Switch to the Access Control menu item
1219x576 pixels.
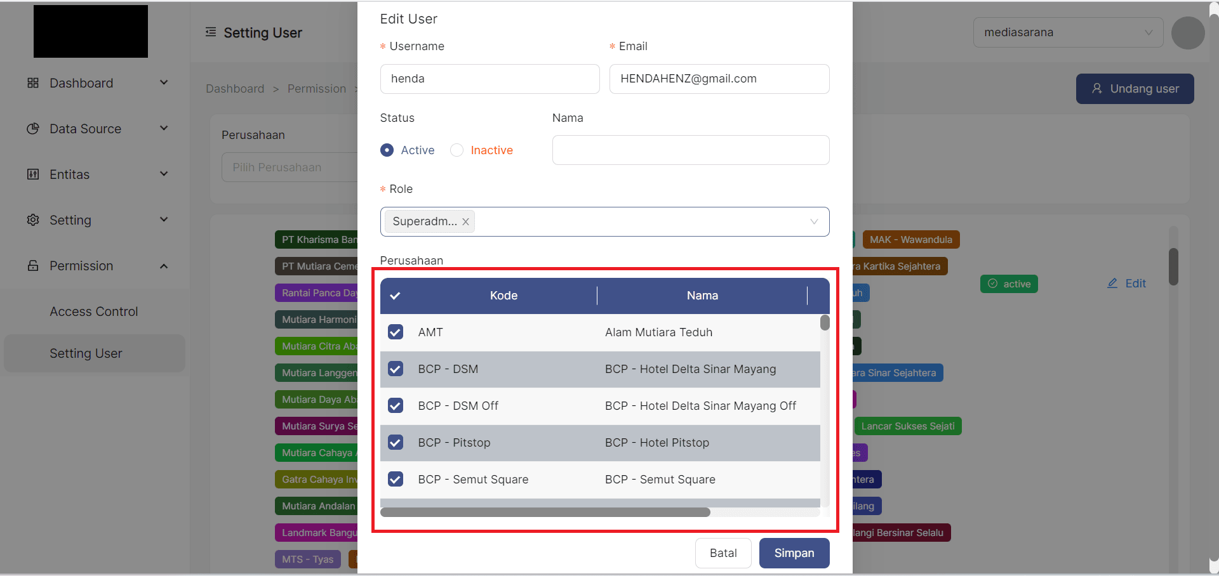93,311
